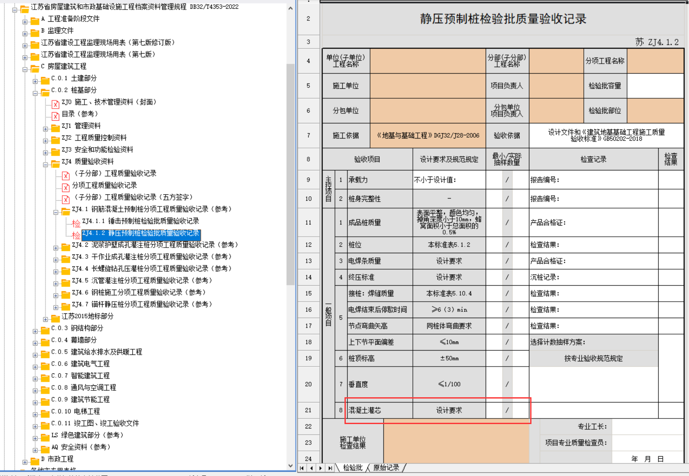Go to the first sheet using navigation arrow
Image resolution: width=689 pixels, height=476 pixels.
302,468
